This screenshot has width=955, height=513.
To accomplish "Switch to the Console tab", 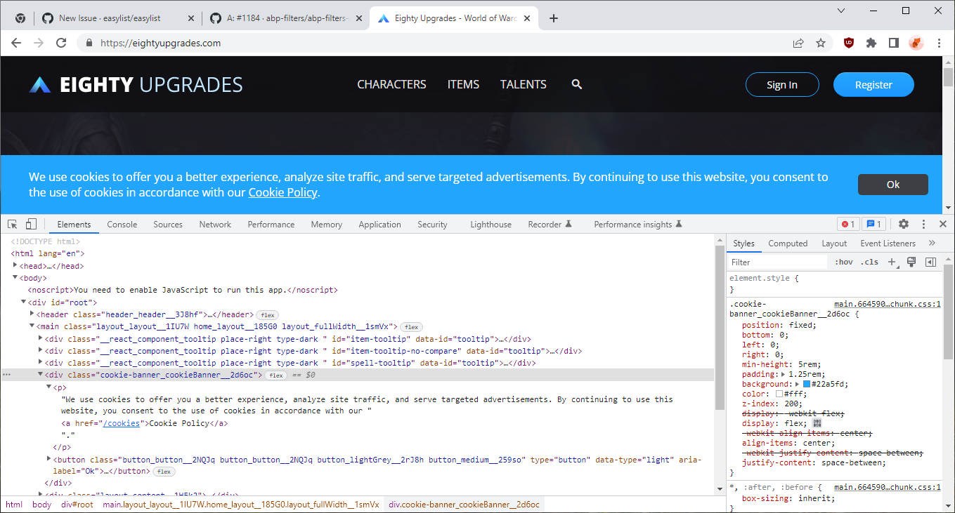I will click(122, 224).
